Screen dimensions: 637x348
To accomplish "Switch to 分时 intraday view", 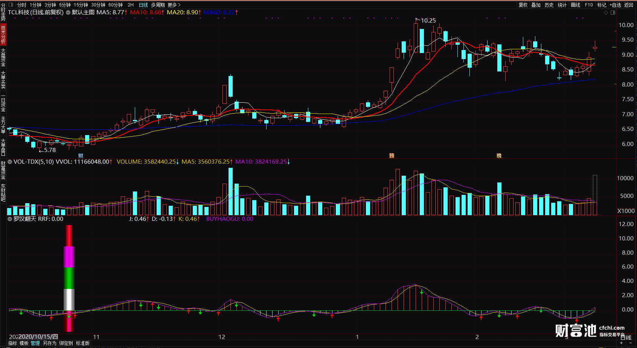I will pos(21,5).
